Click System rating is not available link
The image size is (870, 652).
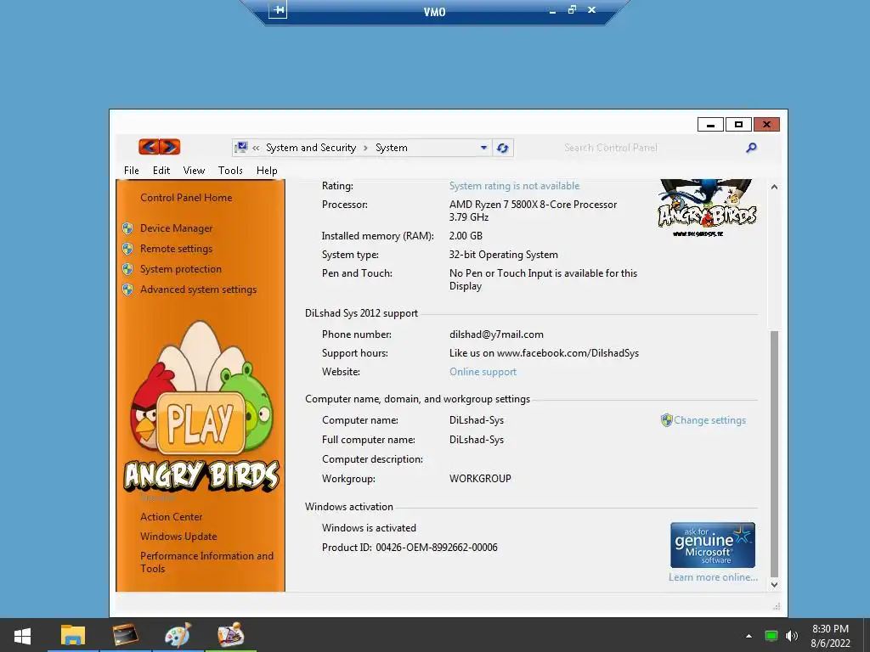coord(514,186)
